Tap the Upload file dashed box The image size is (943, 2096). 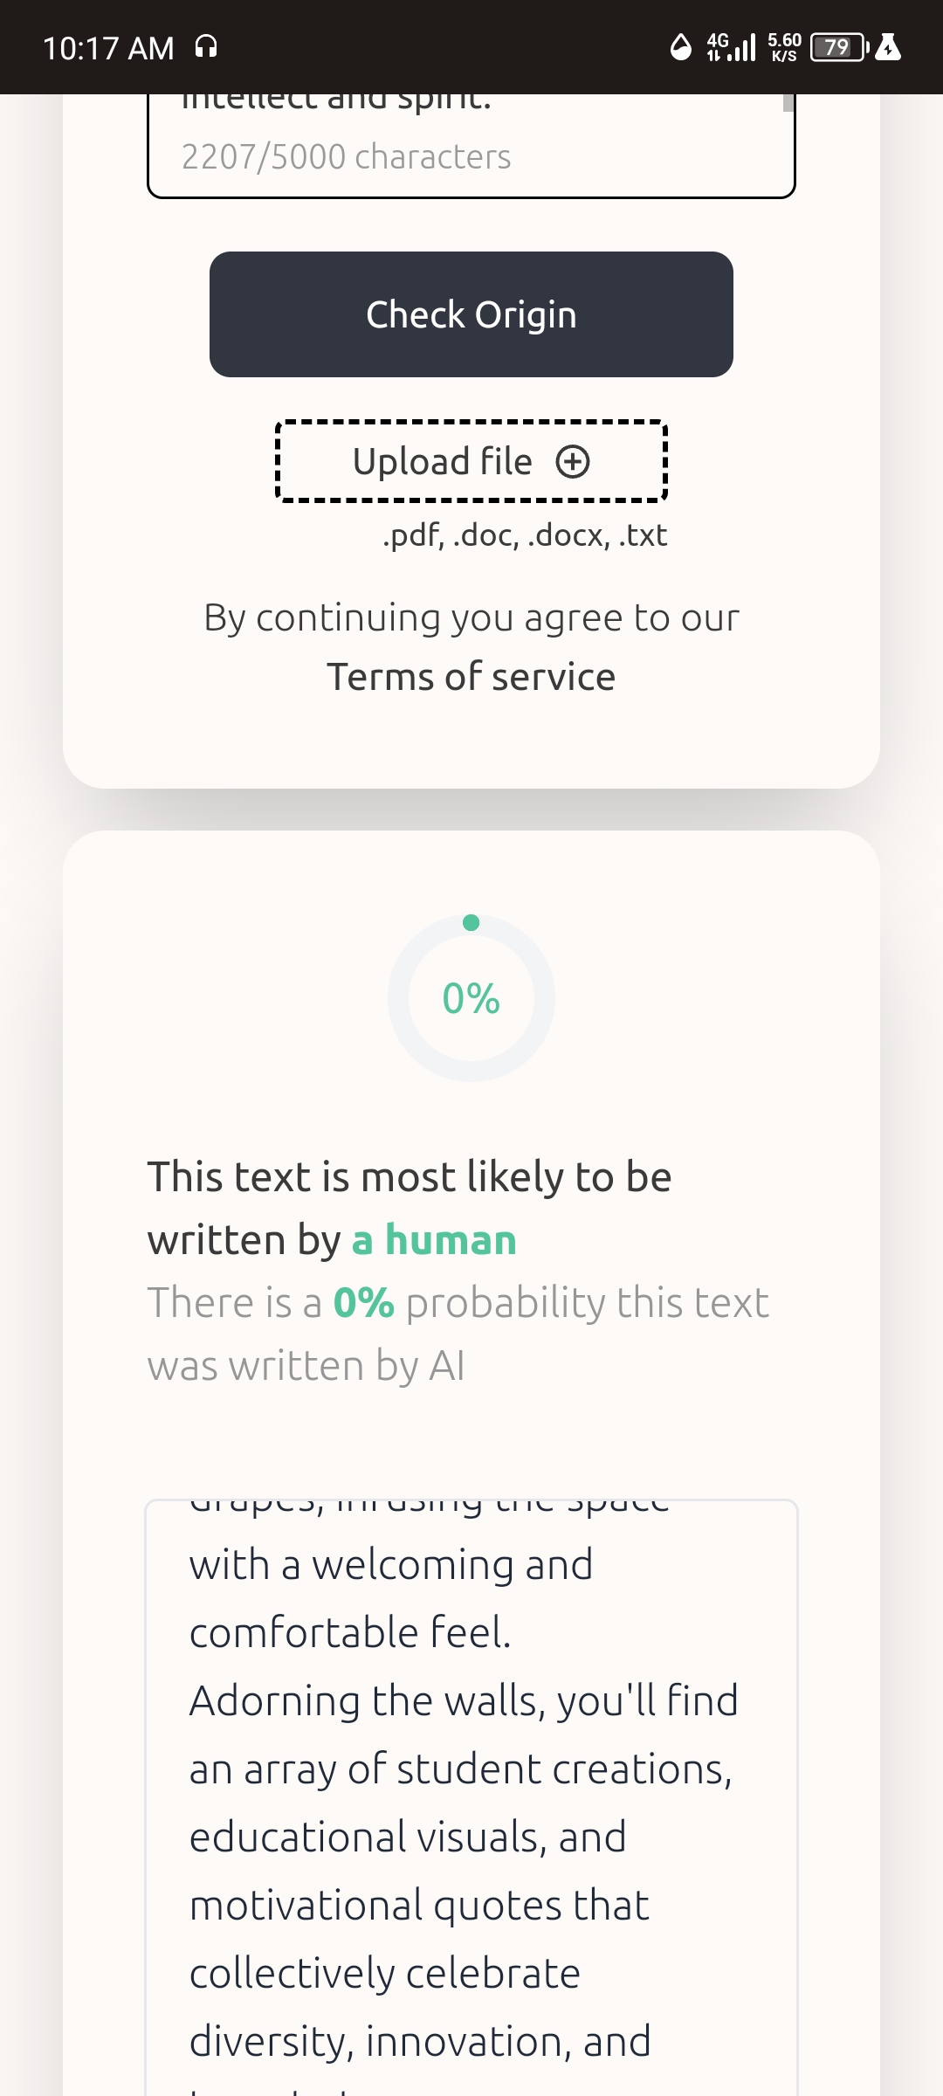pos(471,461)
